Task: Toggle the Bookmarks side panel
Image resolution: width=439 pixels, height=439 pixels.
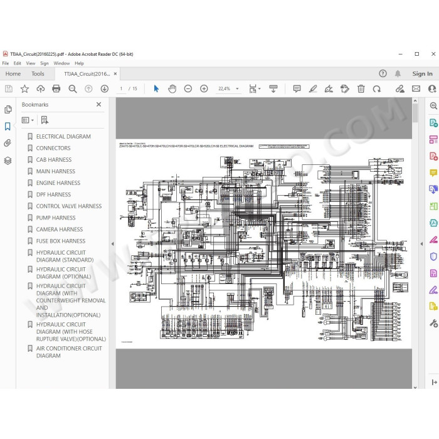Action: click(8, 126)
